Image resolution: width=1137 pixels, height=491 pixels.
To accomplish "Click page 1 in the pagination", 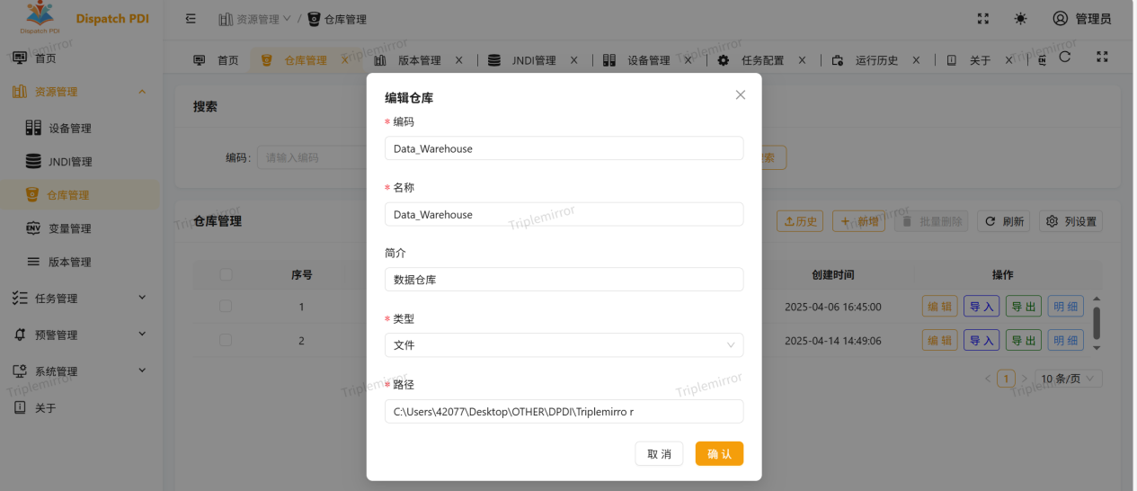I will tap(1008, 379).
